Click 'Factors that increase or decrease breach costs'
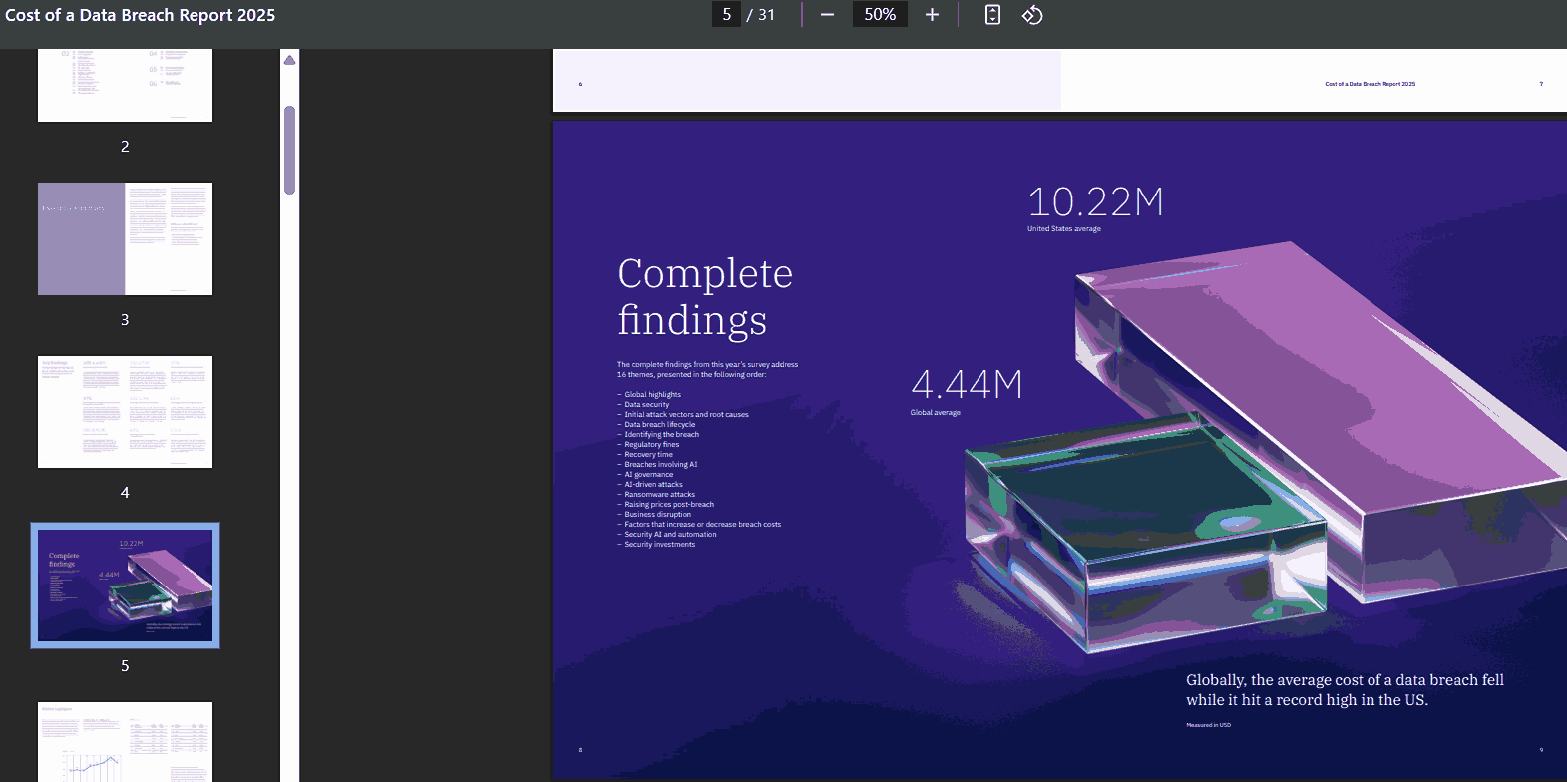This screenshot has height=782, width=1567. point(703,525)
